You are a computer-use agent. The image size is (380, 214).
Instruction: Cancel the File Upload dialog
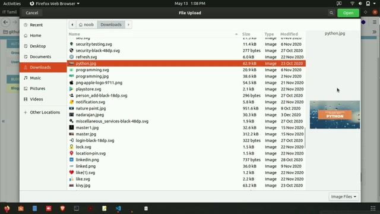coord(31,13)
